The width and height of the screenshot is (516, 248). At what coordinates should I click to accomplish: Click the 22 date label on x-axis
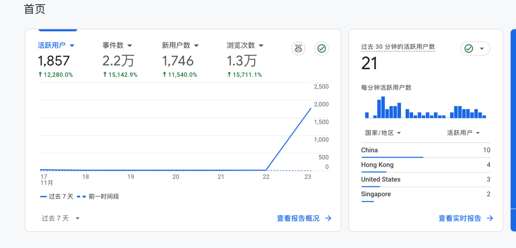pos(266,177)
